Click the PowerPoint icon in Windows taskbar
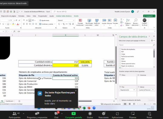This screenshot has width=163, height=119. pos(89,108)
